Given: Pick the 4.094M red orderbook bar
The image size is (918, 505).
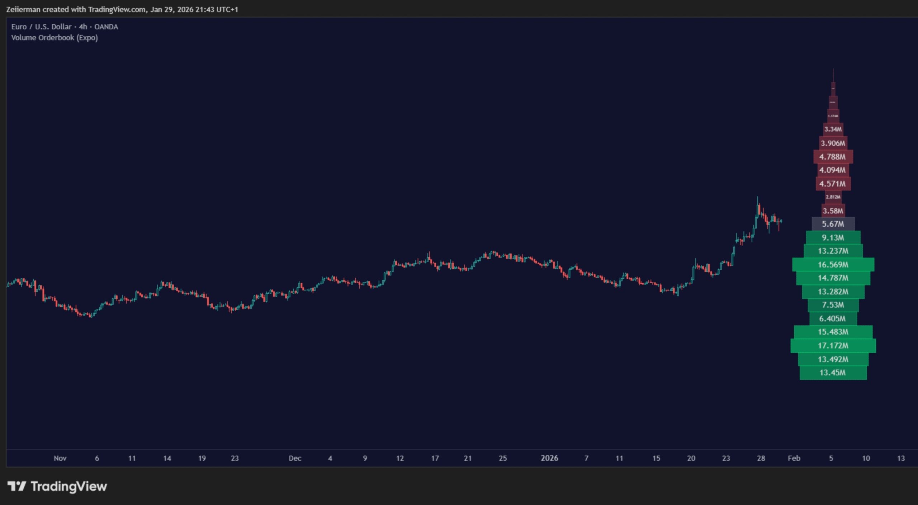Looking at the screenshot, I should (833, 170).
